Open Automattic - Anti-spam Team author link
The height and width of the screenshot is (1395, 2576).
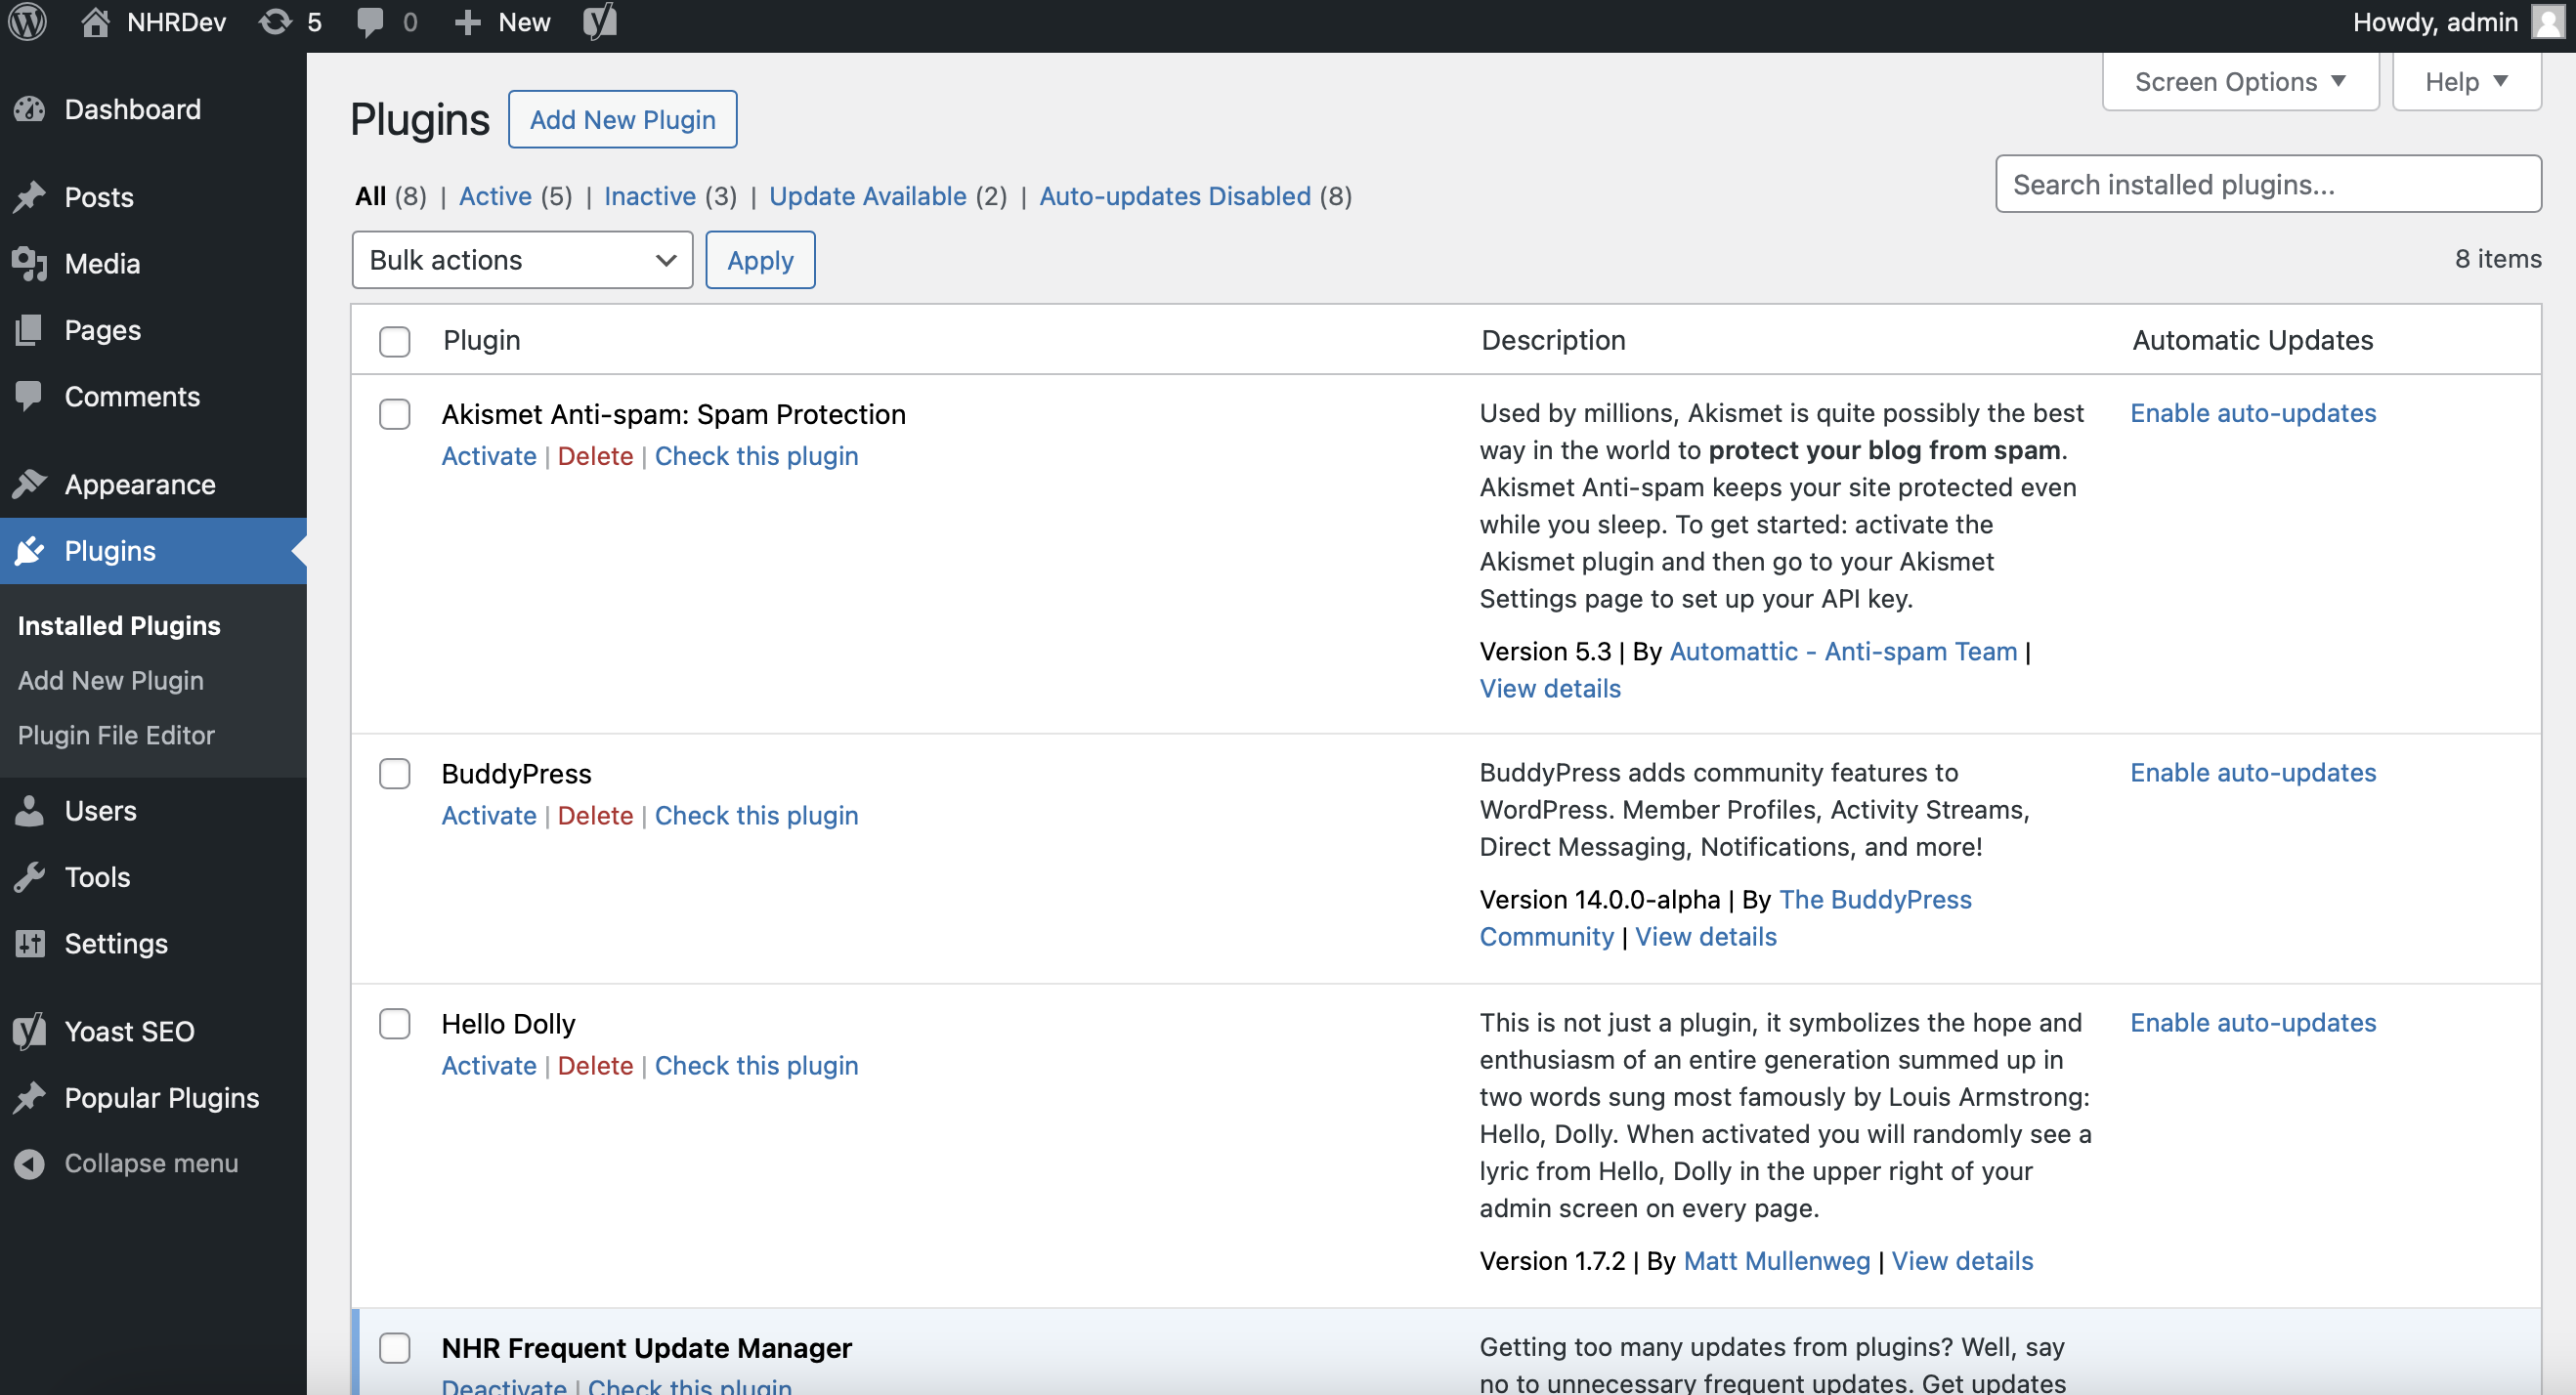pyautogui.click(x=1843, y=652)
